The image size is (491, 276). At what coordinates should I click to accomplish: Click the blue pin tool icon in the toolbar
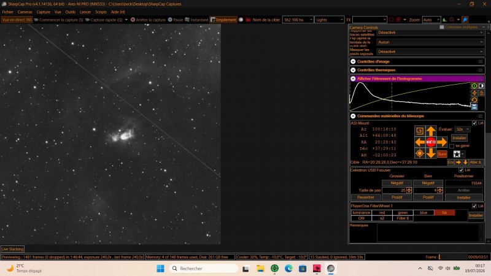465,20
